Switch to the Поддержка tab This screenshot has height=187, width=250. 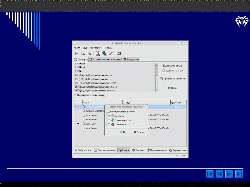(x=131, y=59)
